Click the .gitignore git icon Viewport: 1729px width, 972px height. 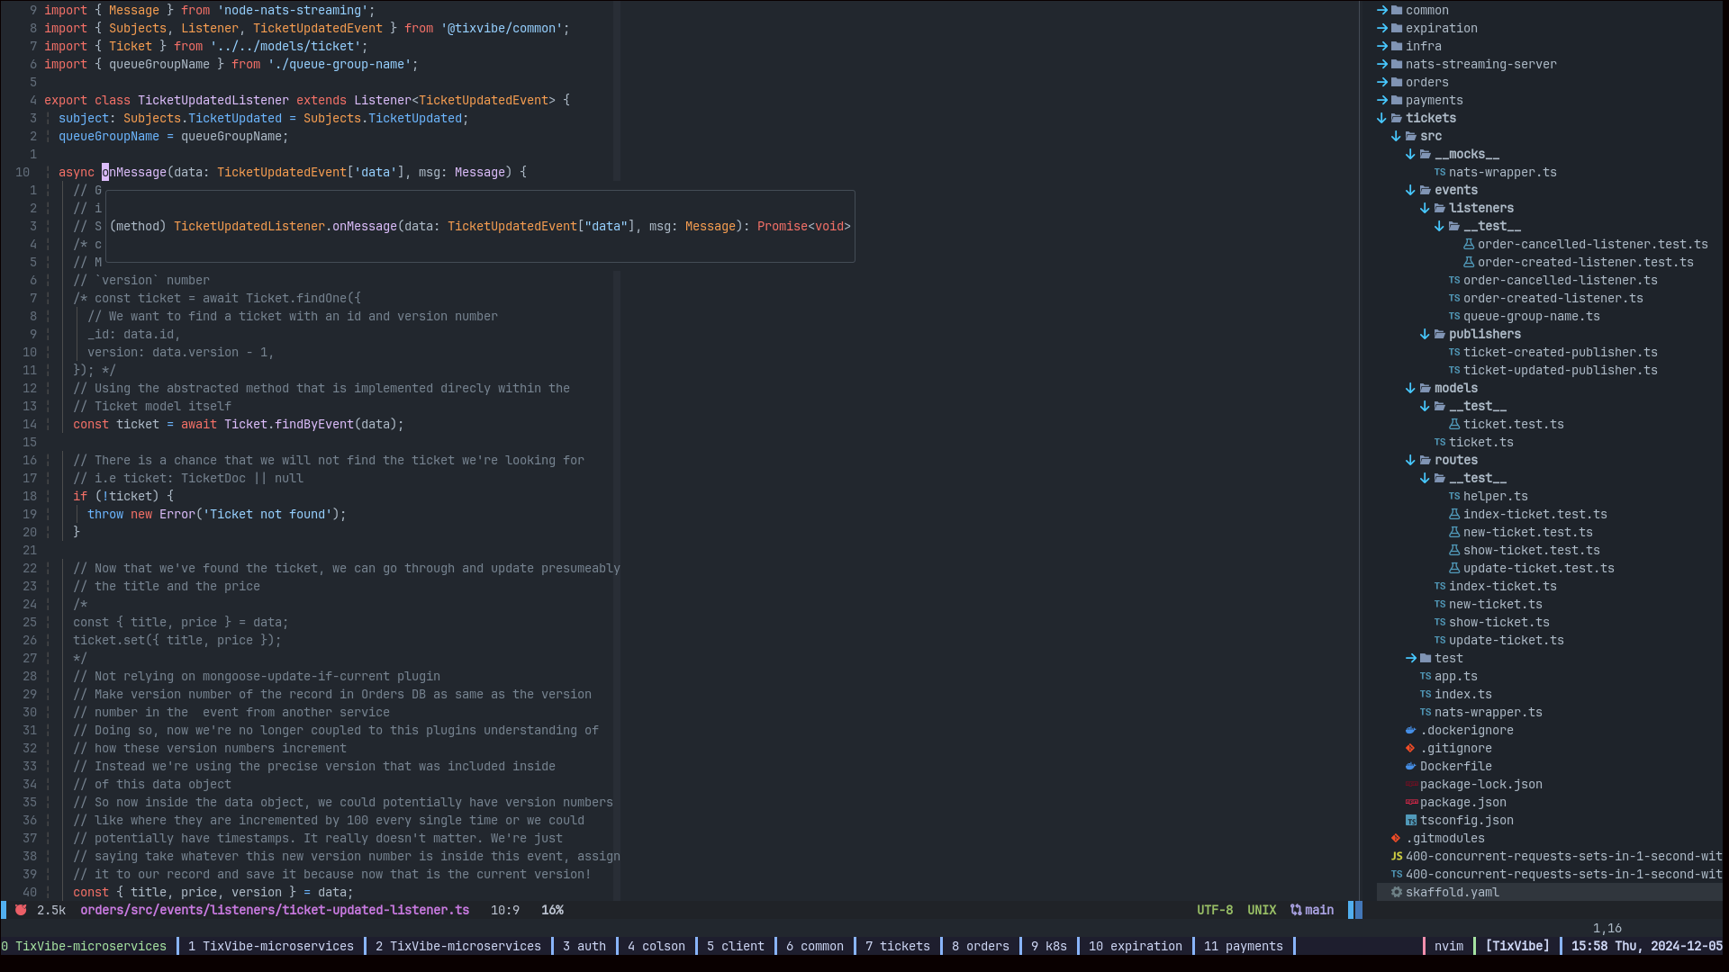click(x=1410, y=748)
